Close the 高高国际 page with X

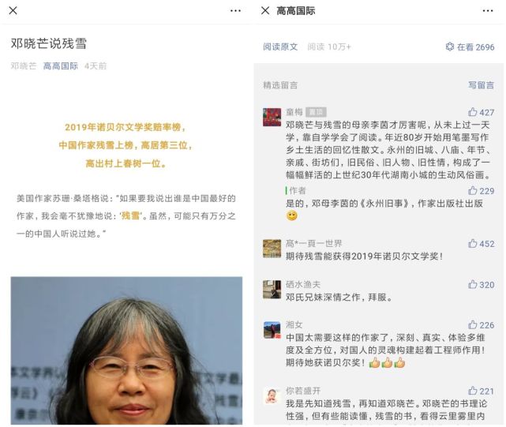pyautogui.click(x=265, y=10)
